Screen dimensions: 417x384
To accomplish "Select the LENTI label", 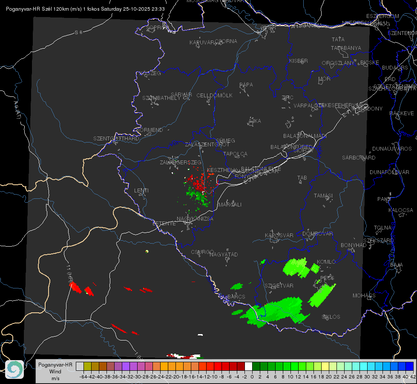I will point(141,191).
